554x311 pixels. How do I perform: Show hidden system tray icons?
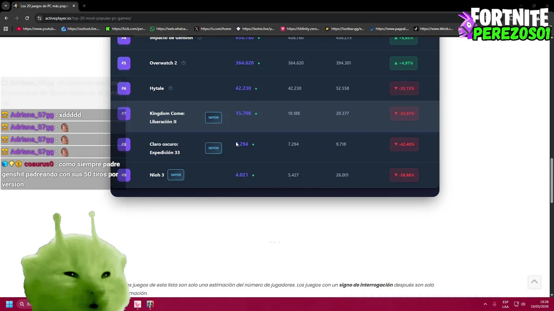[x=485, y=304]
